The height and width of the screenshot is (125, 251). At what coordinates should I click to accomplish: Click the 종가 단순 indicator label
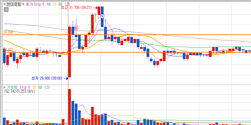coord(33,4)
